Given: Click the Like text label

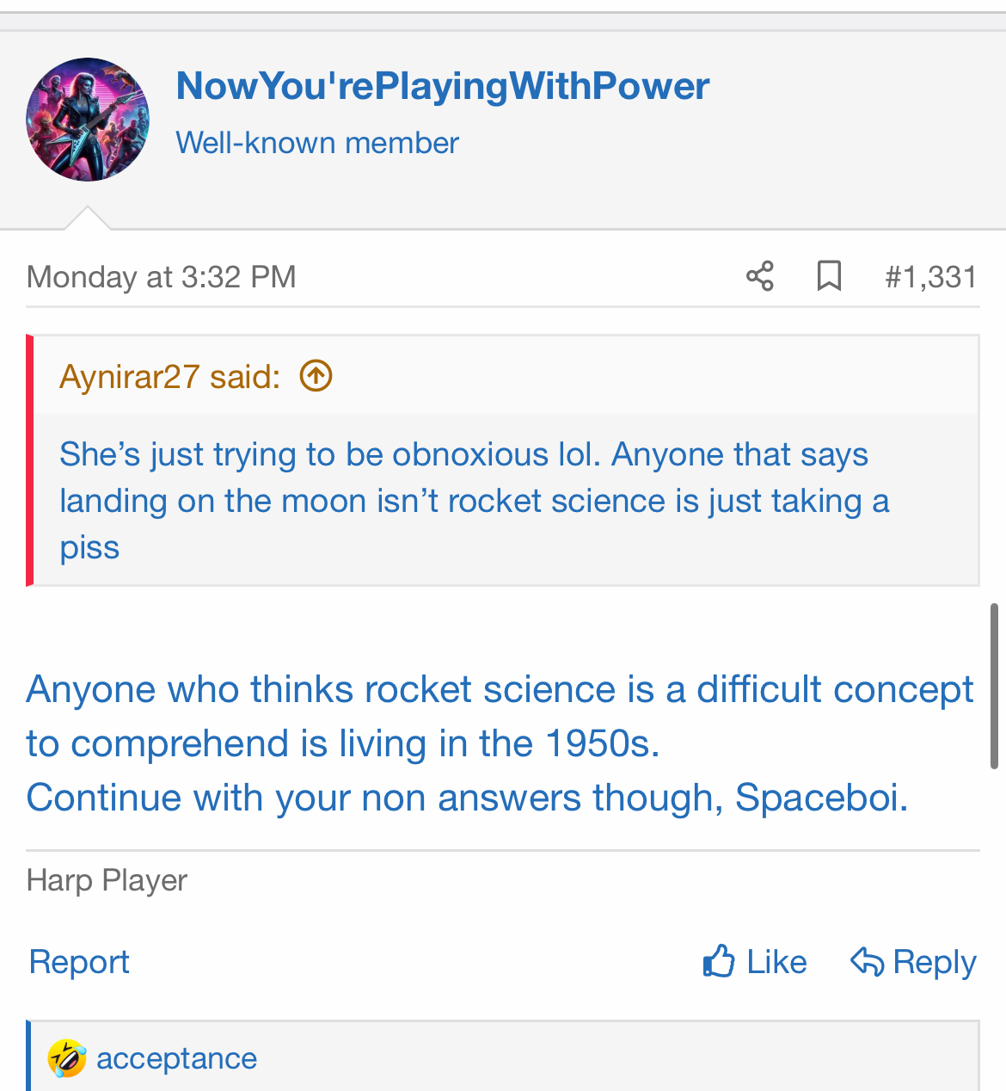Looking at the screenshot, I should 776,962.
